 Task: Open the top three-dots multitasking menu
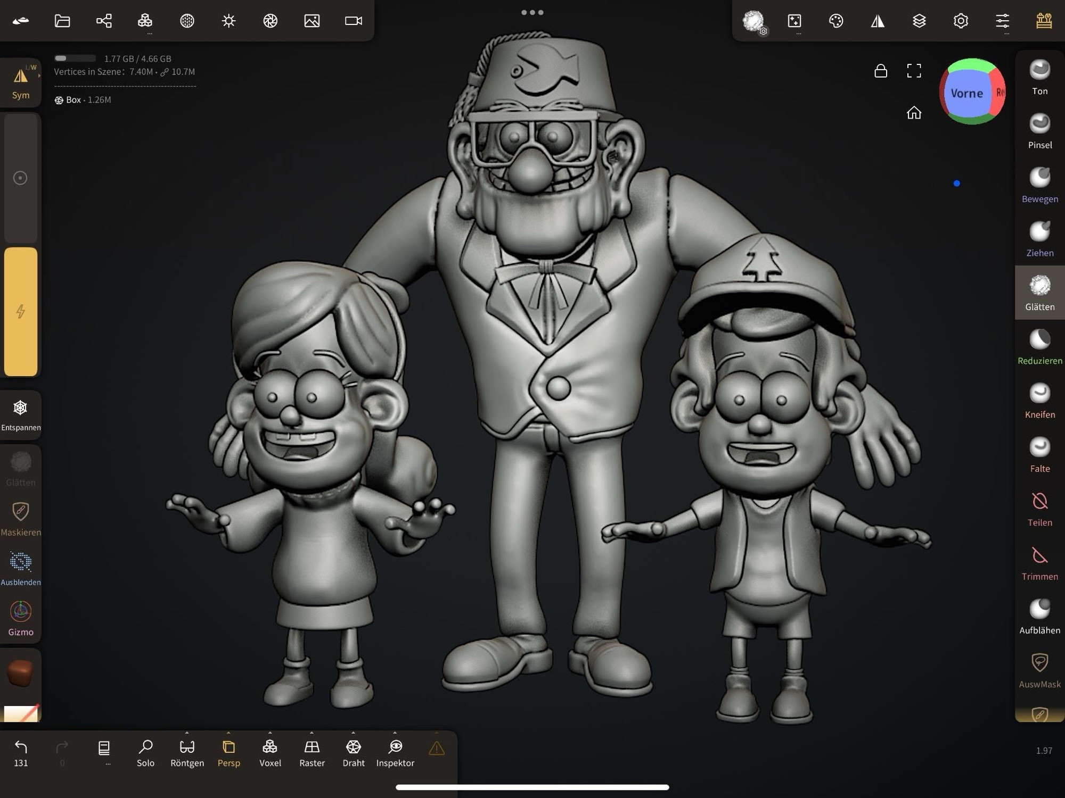click(532, 12)
